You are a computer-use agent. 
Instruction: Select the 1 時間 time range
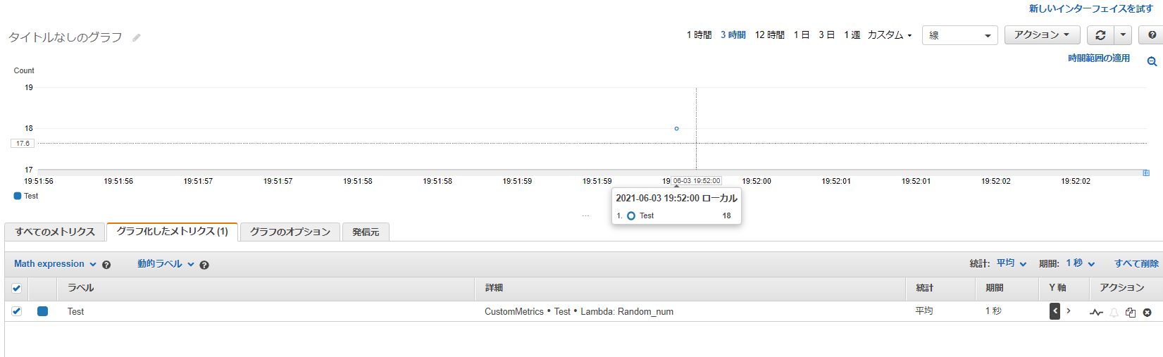pyautogui.click(x=699, y=35)
